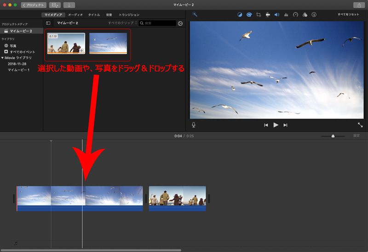This screenshot has width=368, height=252.
Task: Click すべてをリセット button
Action: coord(348,15)
